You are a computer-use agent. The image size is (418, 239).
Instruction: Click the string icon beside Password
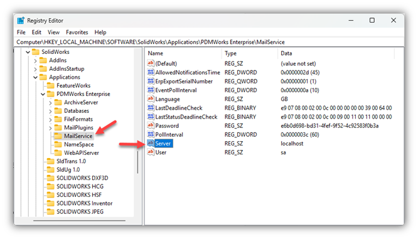point(151,125)
